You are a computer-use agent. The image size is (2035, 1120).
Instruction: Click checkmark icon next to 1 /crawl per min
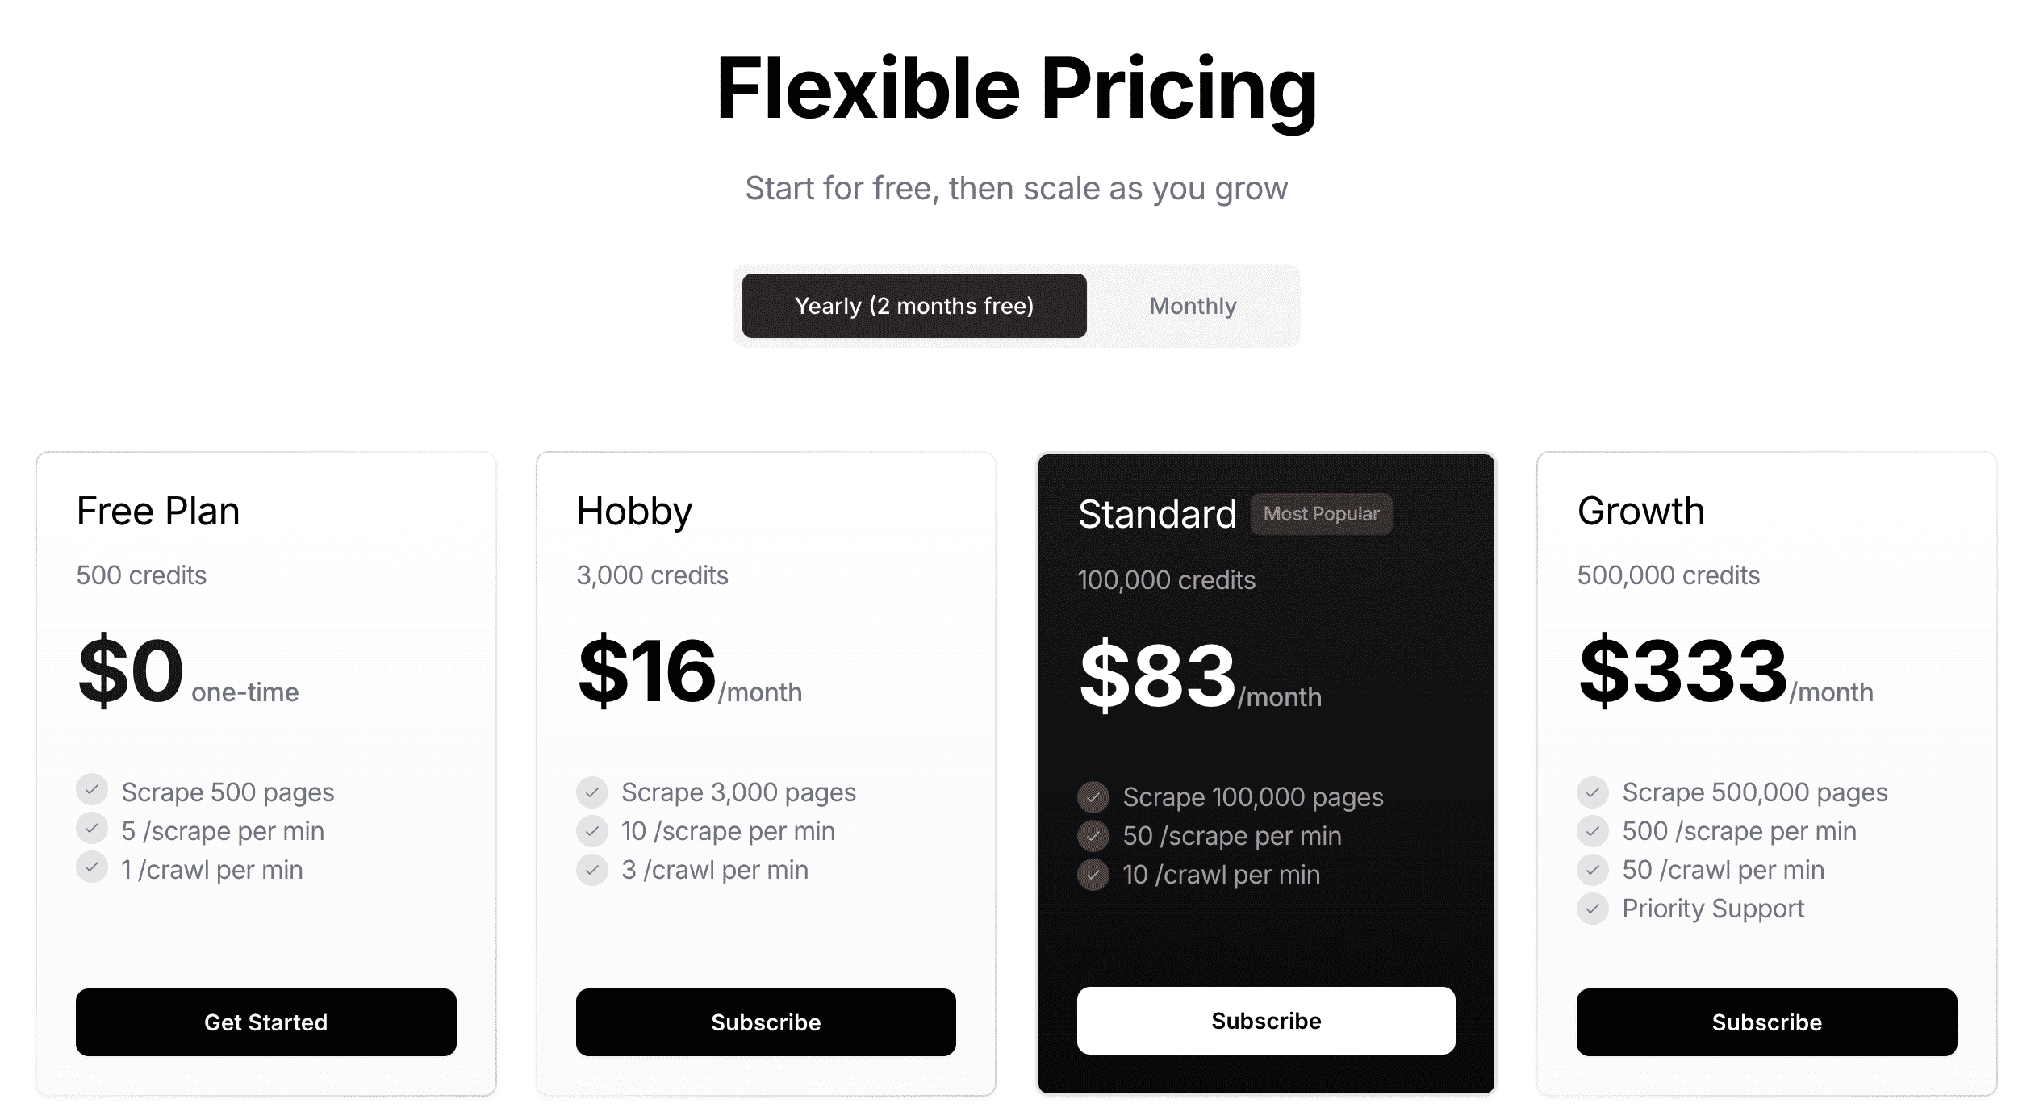[x=92, y=867]
